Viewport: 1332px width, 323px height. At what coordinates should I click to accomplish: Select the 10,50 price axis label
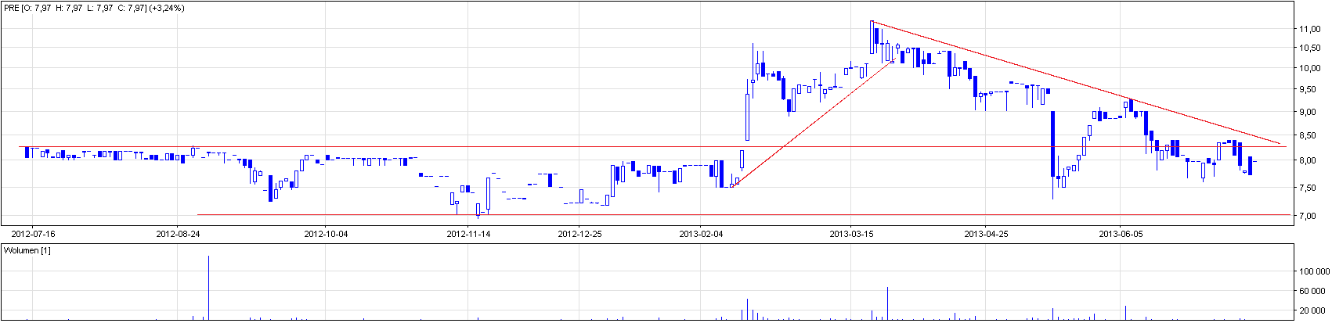point(1310,48)
